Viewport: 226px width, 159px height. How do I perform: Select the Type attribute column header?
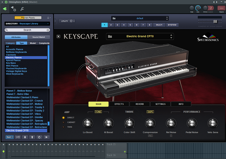tap(21, 43)
